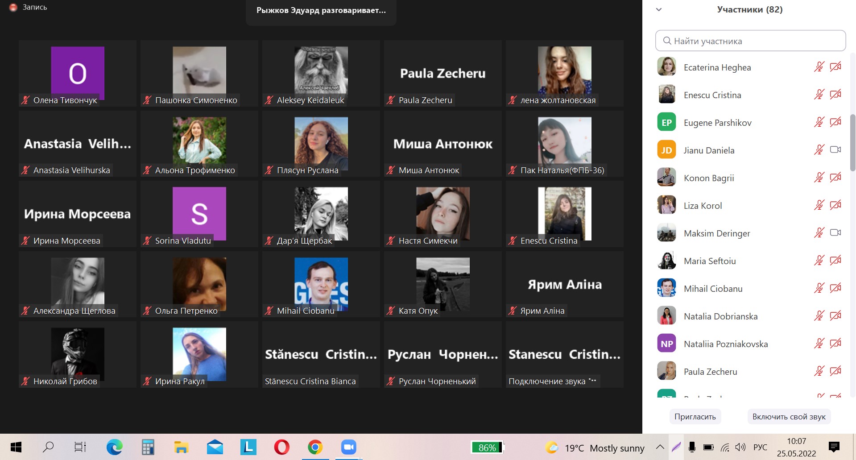Screen dimensions: 856x460
Task: Select Liza Korol in the participants list
Action: tap(703, 206)
